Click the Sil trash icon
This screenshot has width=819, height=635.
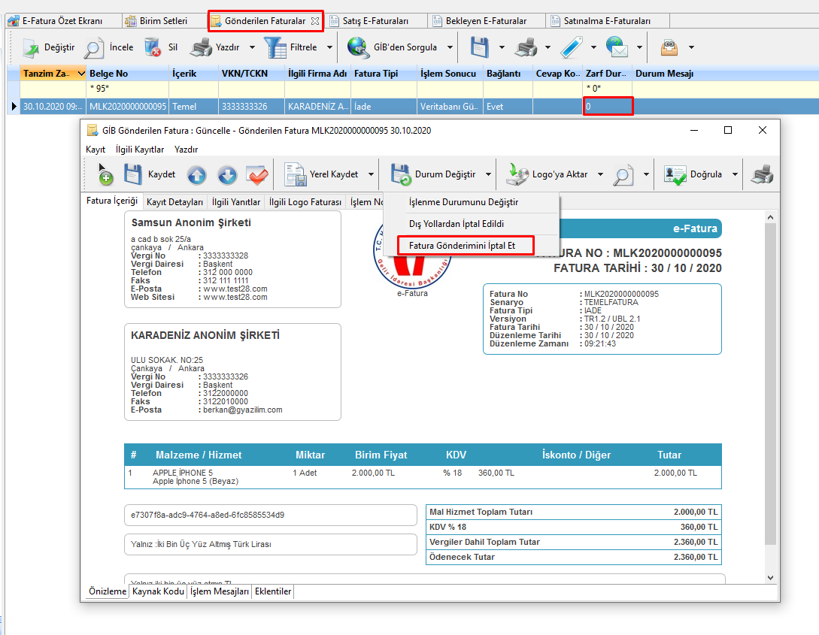[x=153, y=48]
